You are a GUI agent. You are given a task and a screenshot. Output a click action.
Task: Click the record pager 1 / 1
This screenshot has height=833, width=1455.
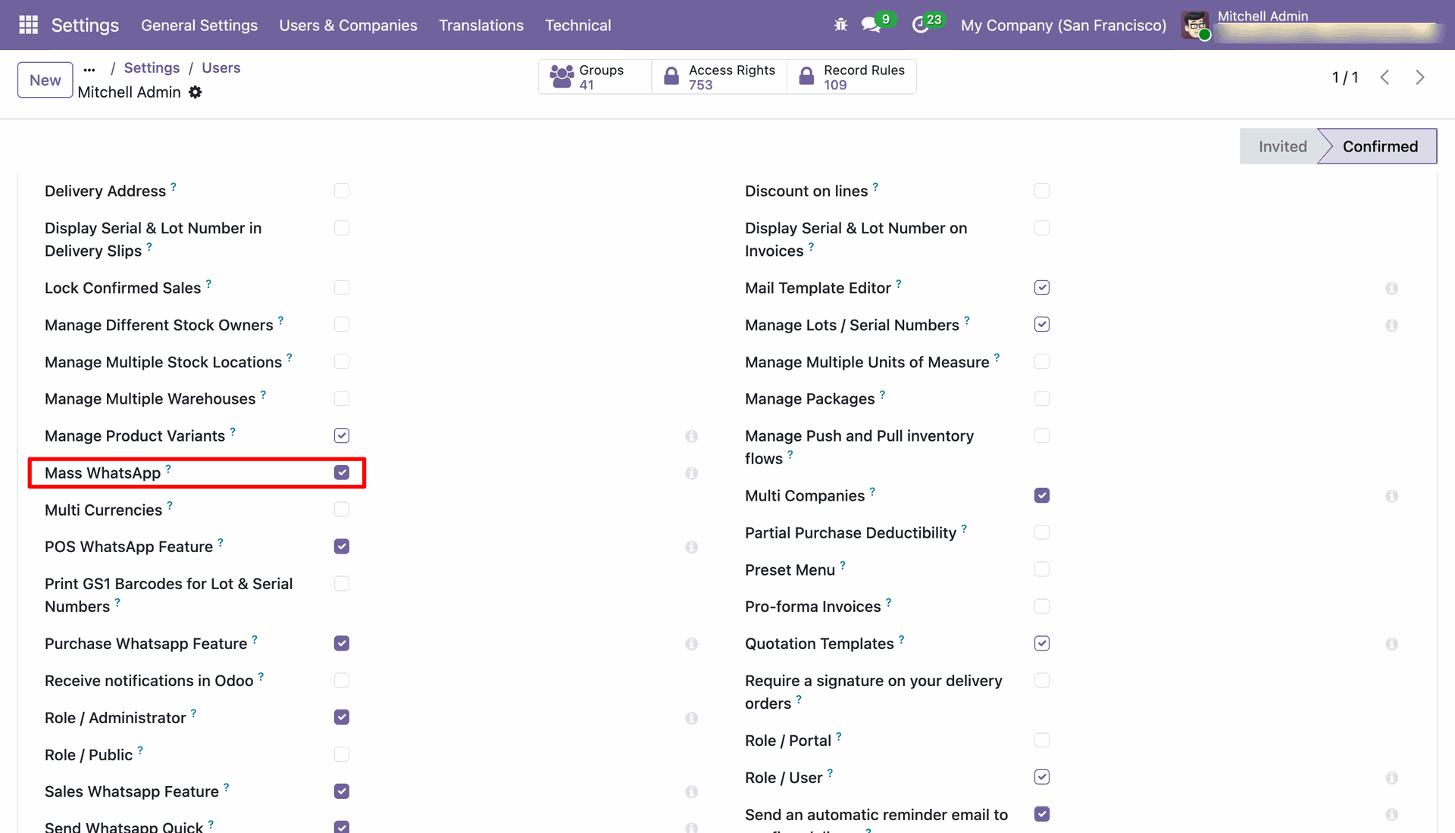1345,77
